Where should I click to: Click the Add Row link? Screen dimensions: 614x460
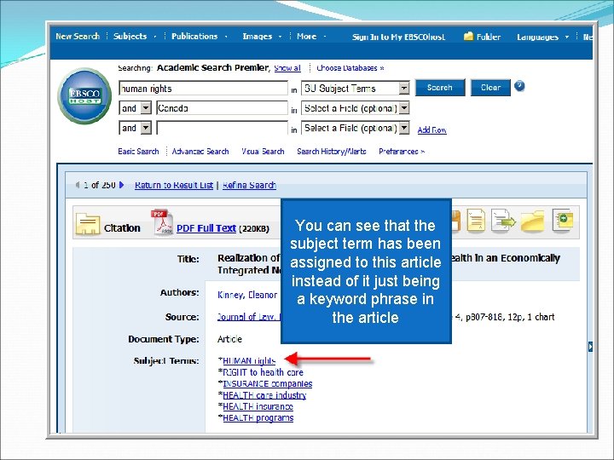432,129
